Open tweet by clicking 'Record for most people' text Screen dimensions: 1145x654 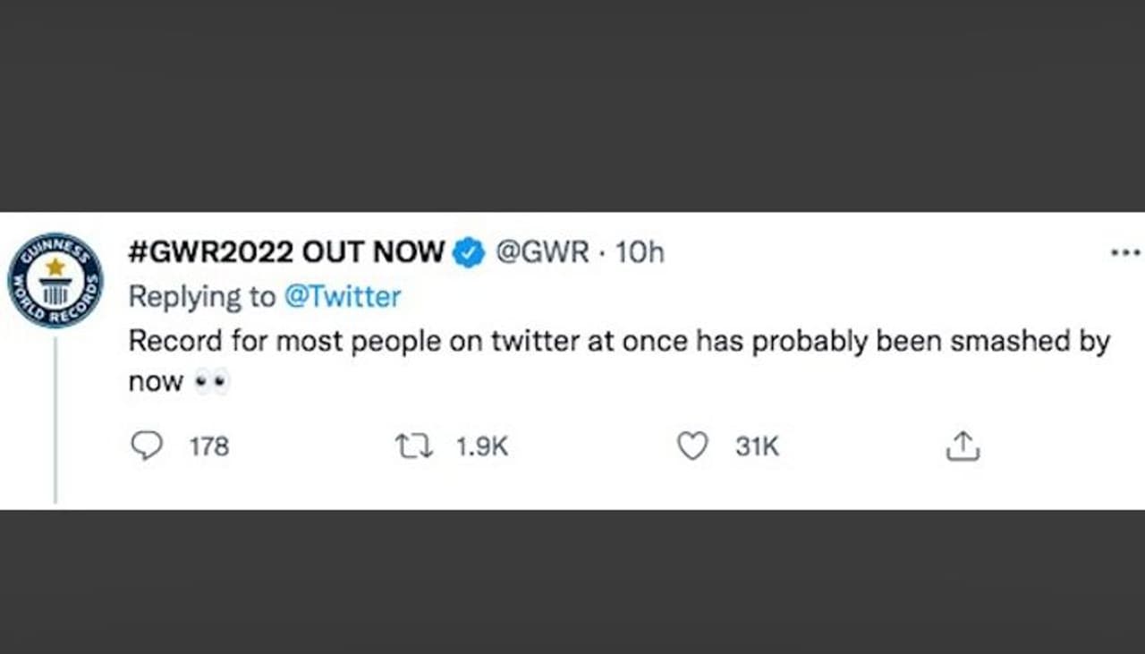coord(242,342)
